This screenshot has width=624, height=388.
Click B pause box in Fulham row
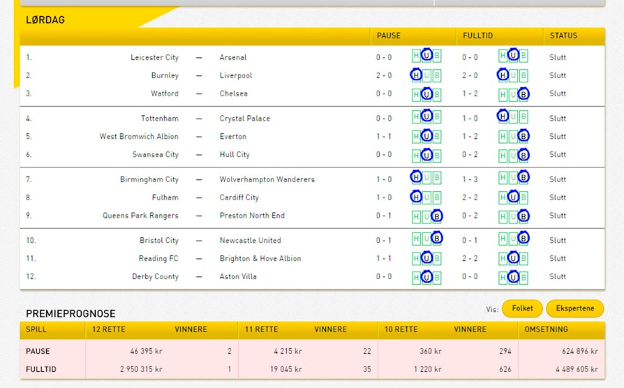click(x=436, y=197)
